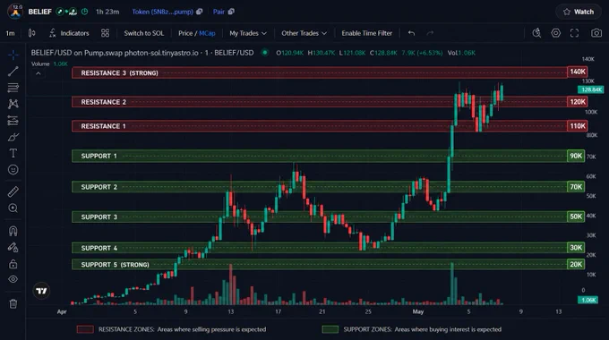609x340 pixels.
Task: Activate the zoom in tool
Action: tap(13, 208)
